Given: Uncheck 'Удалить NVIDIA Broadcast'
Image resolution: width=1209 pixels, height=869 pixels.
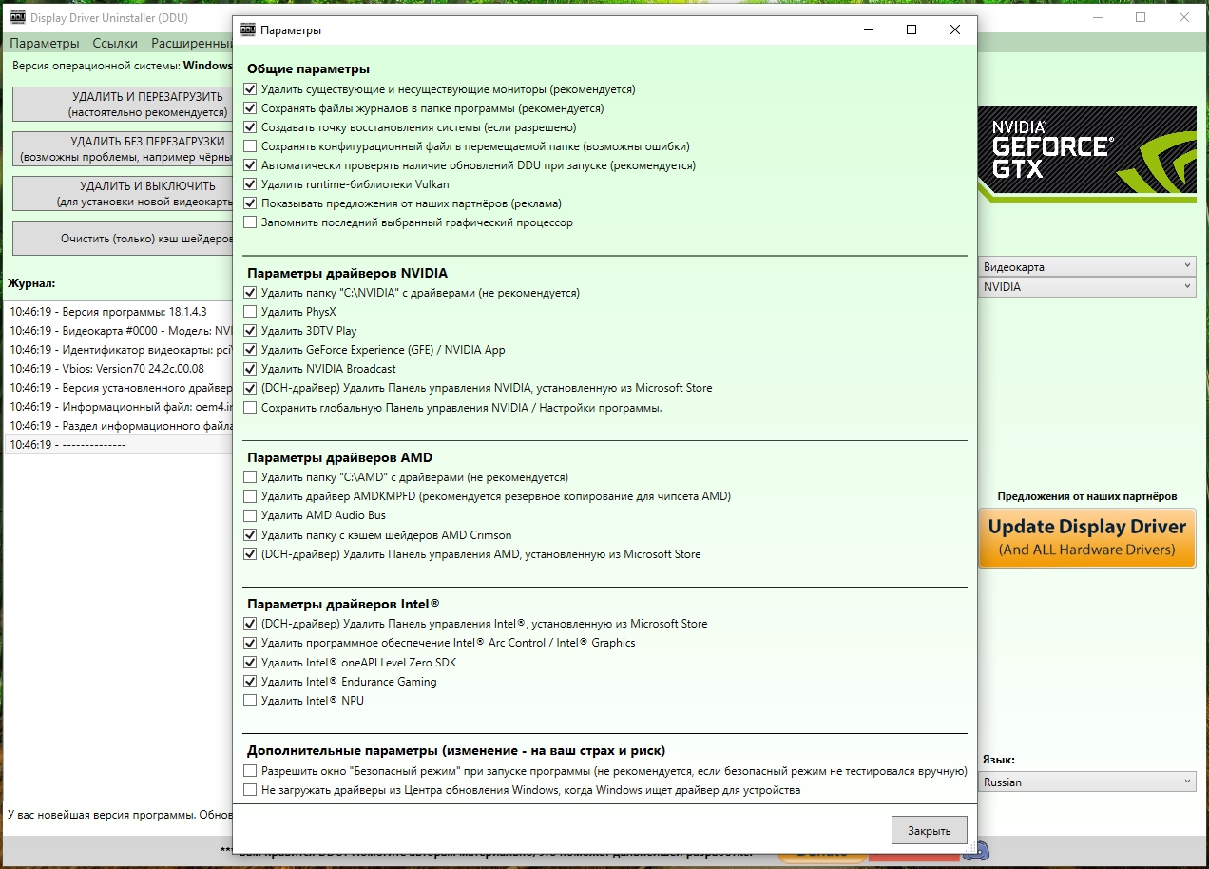Looking at the screenshot, I should tap(250, 369).
